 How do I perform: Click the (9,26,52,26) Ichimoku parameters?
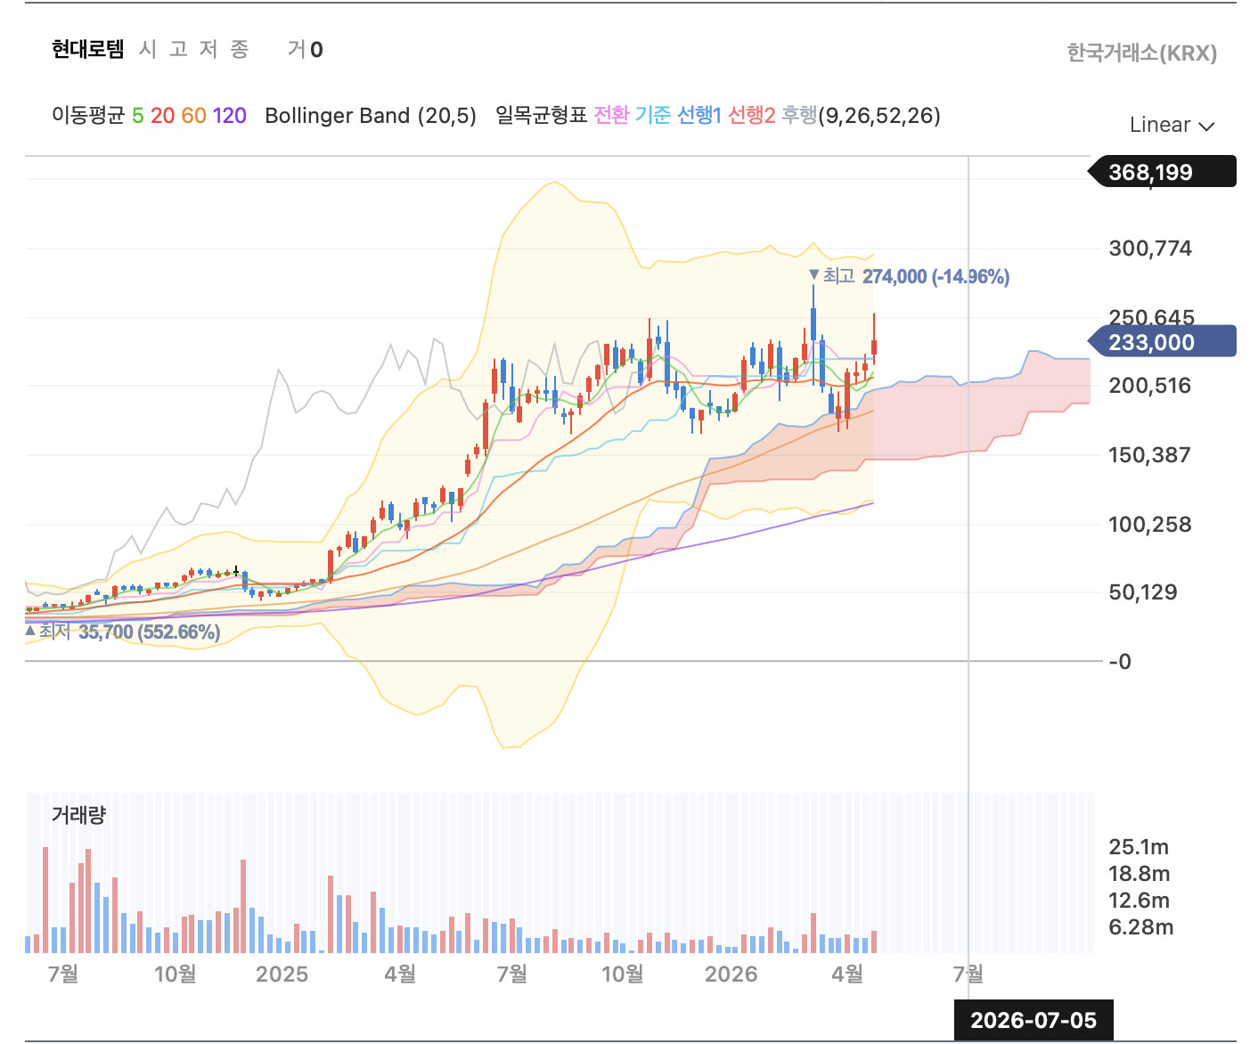coord(879,116)
